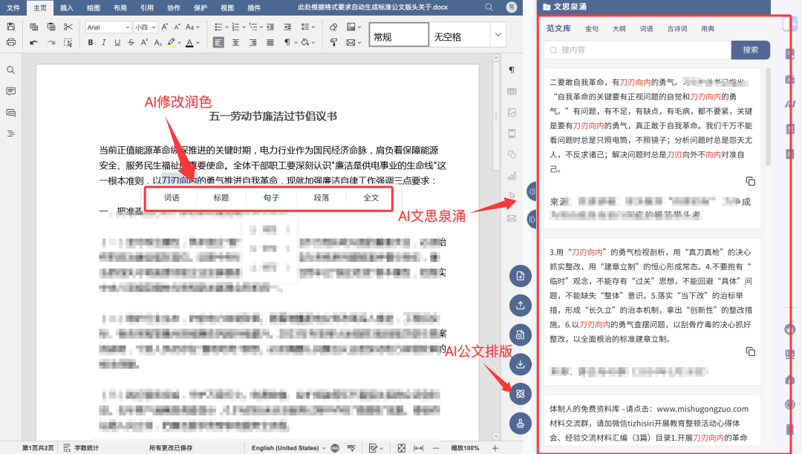
Task: Toggle bold formatting in the toolbar
Action: click(x=91, y=42)
